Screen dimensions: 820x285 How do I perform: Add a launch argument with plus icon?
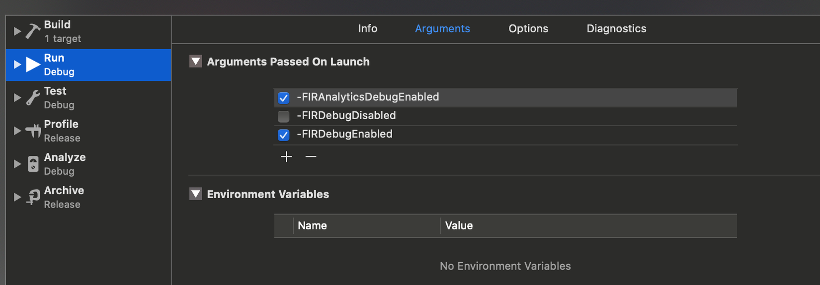tap(286, 157)
